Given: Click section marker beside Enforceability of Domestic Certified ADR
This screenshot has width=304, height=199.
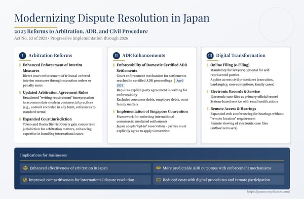Looking at the screenshot, I should point(113,65).
